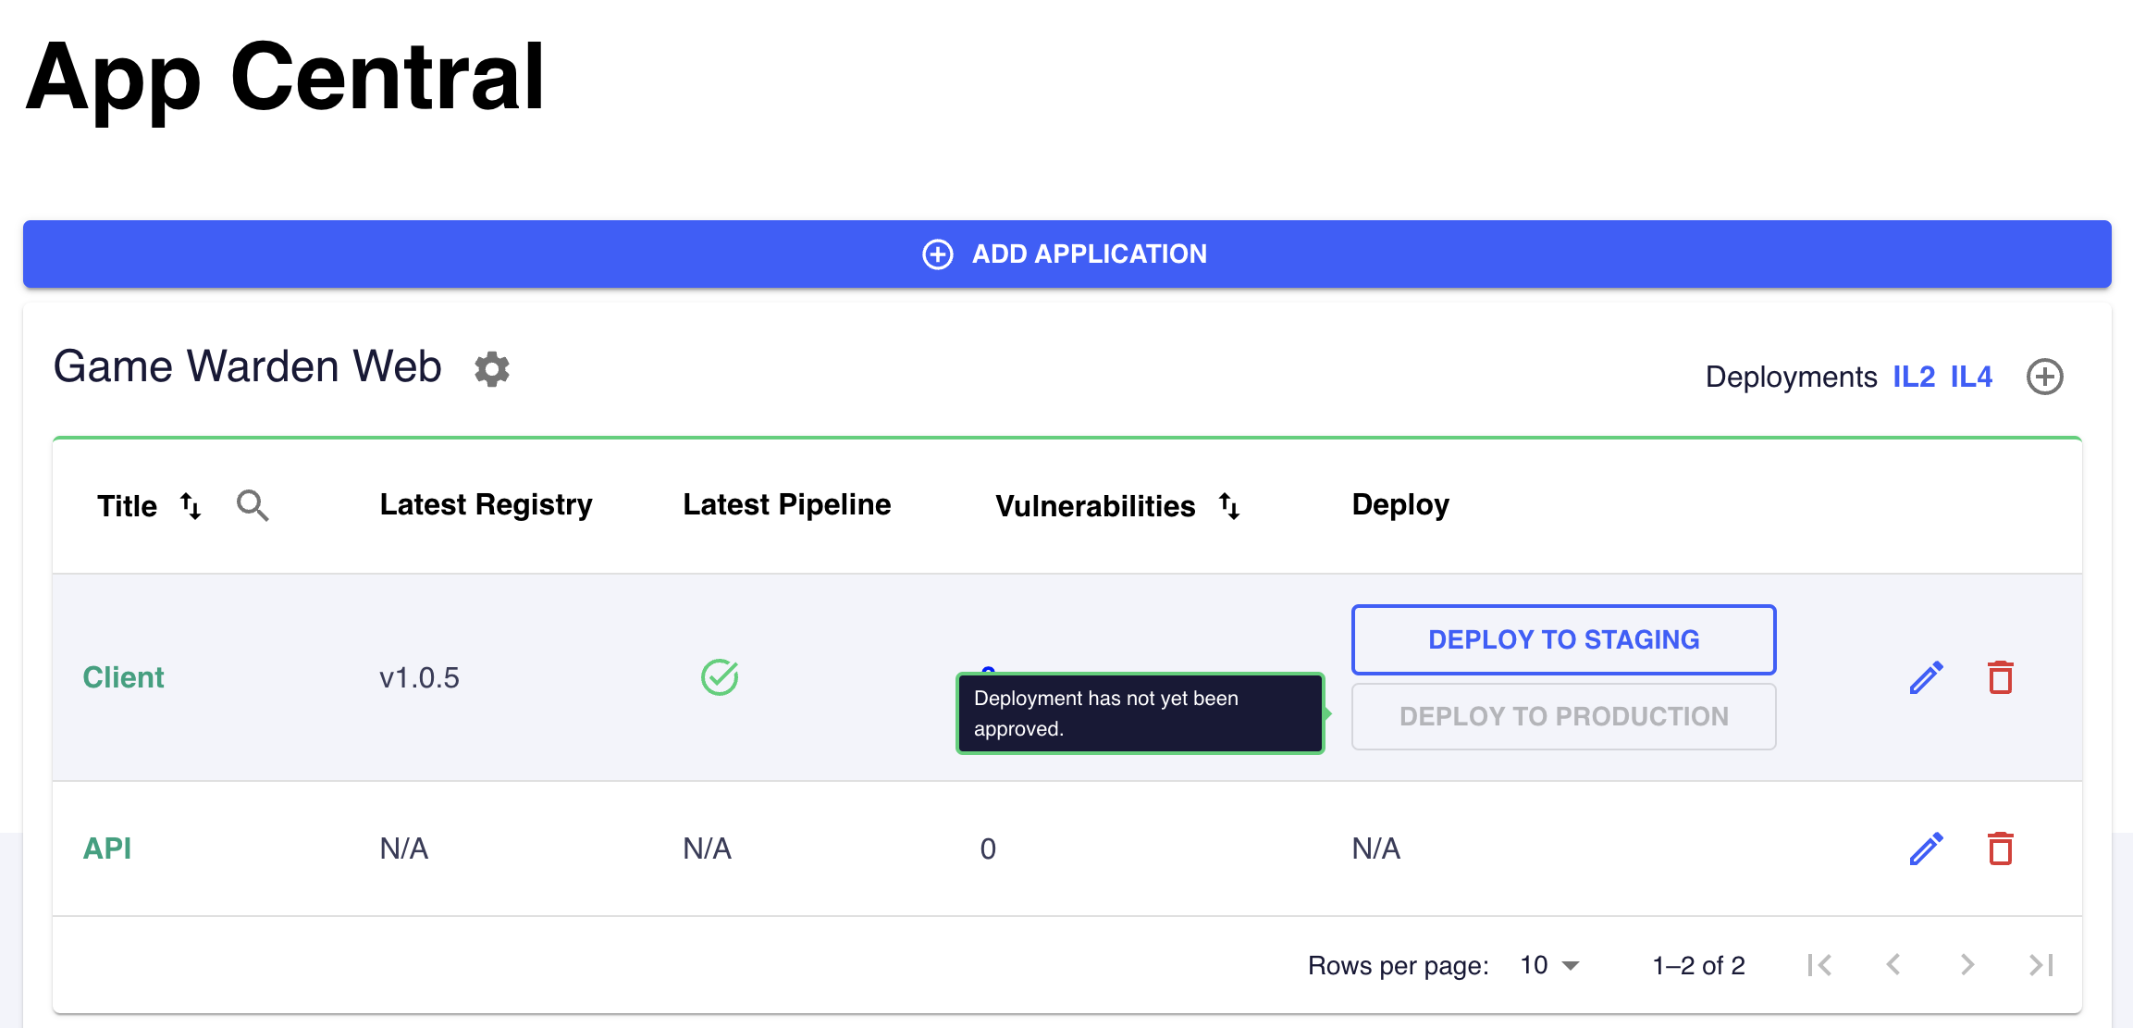
Task: Add a new deployment with plus icon
Action: 2045,377
